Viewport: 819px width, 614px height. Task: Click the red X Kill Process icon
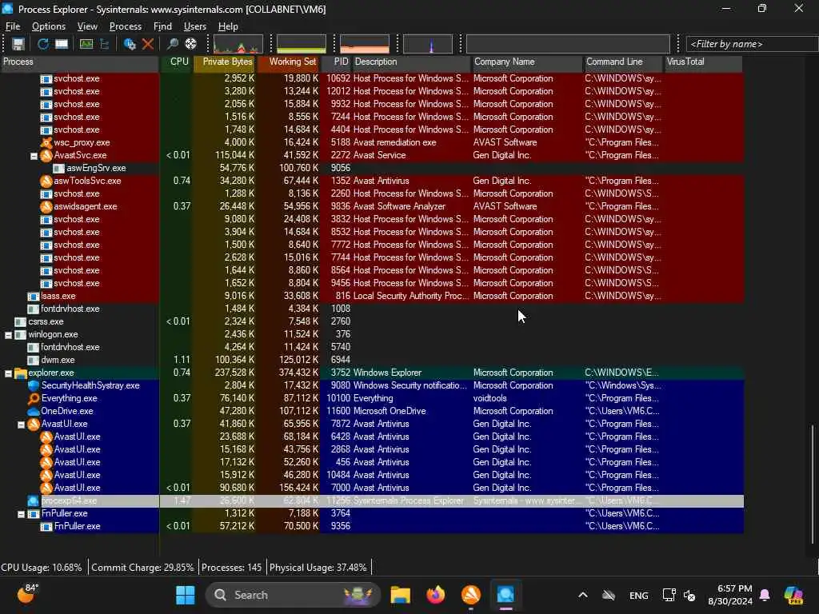coord(148,45)
